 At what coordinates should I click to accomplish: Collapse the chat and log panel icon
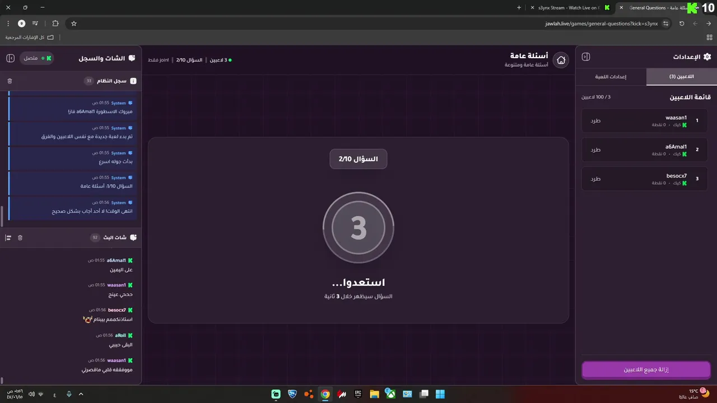pos(10,58)
